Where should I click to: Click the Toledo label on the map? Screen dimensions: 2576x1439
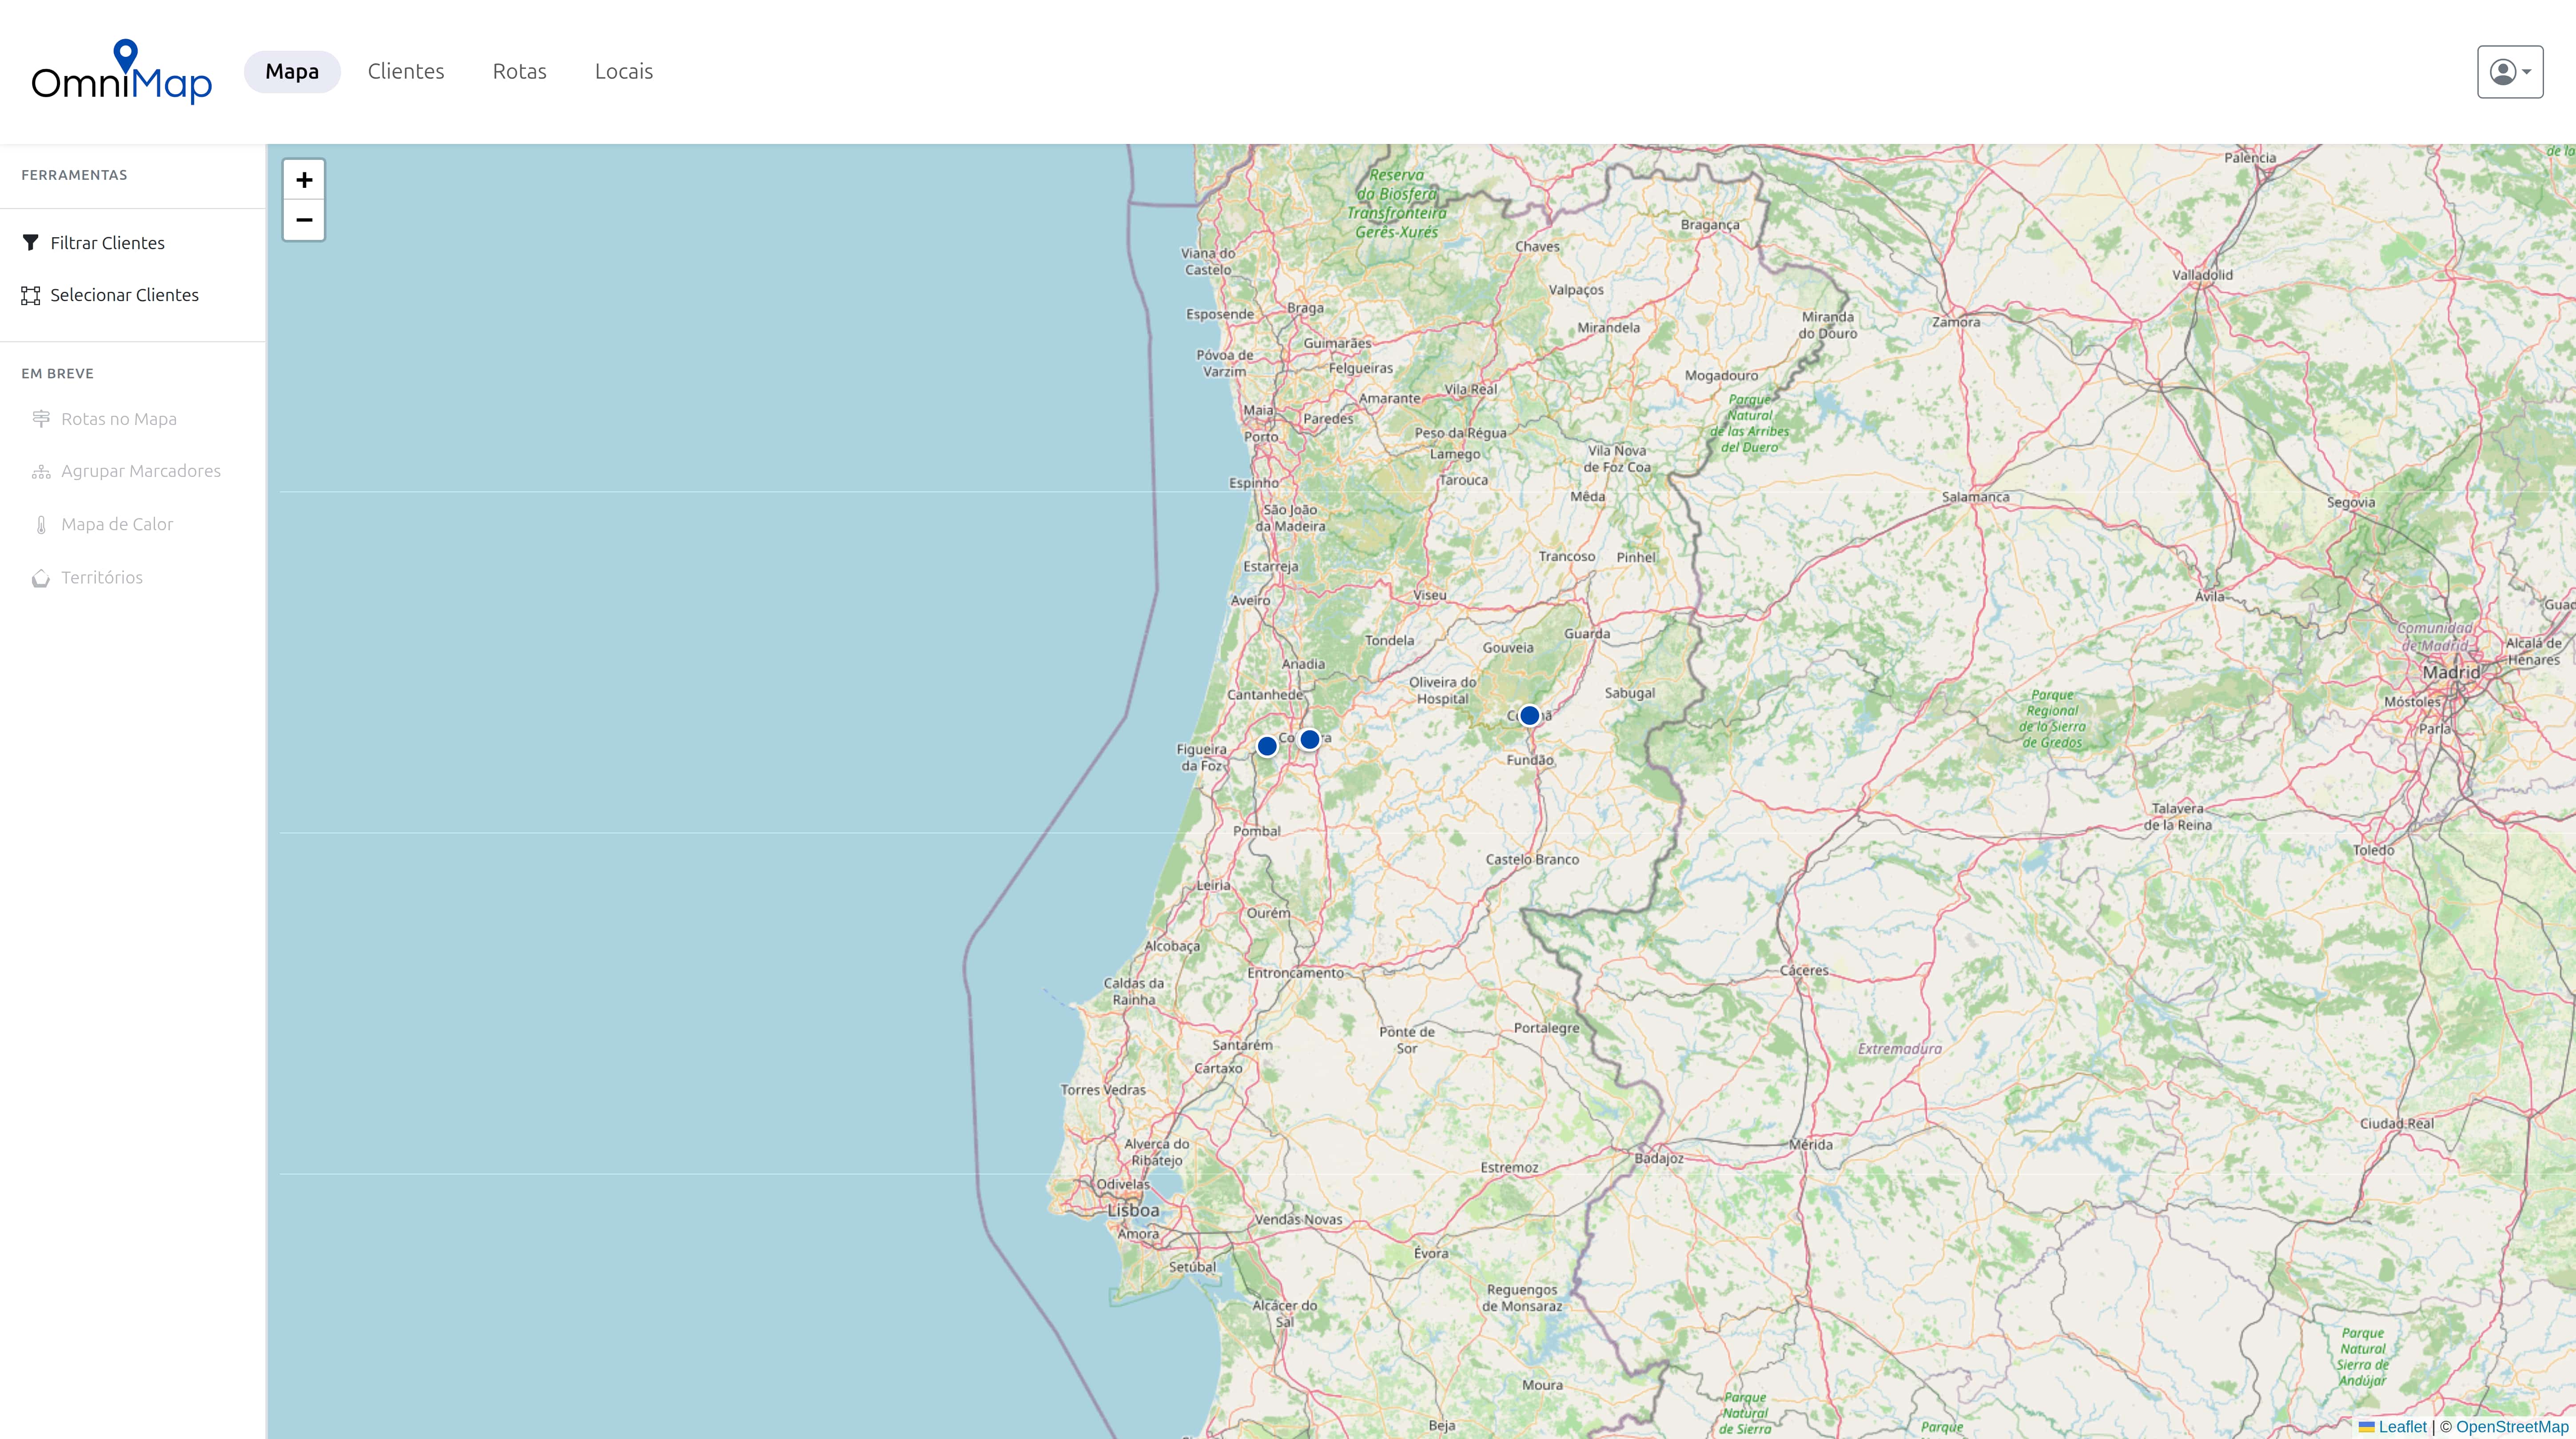coord(2374,850)
